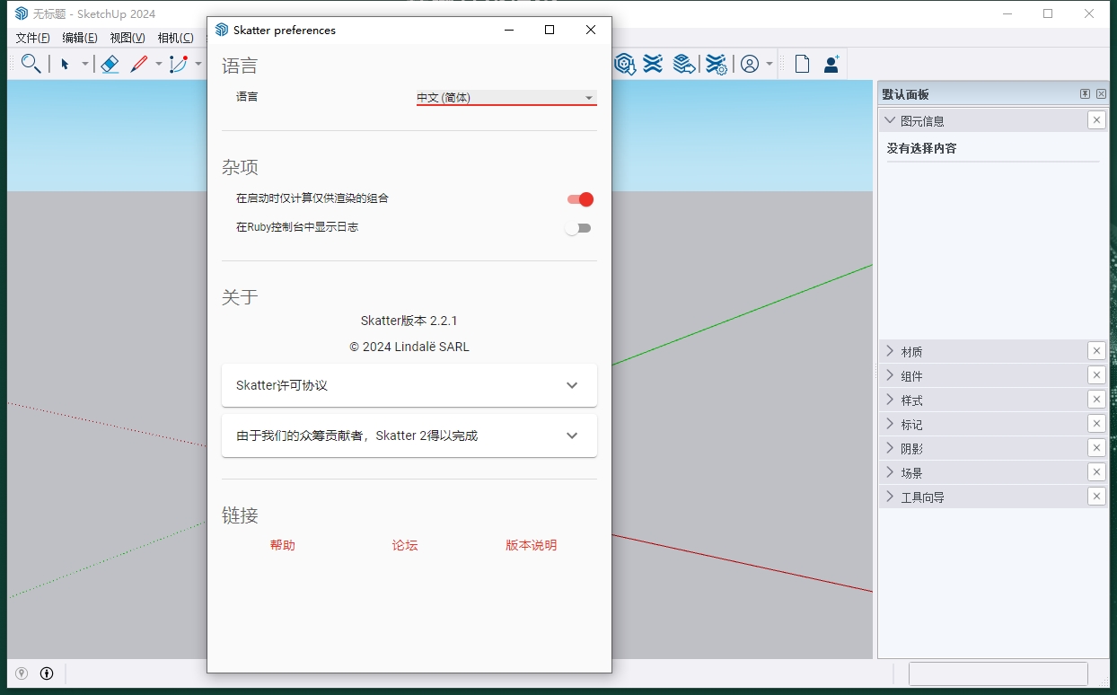Open the 版本说明 link
This screenshot has height=695, width=1117.
(531, 545)
